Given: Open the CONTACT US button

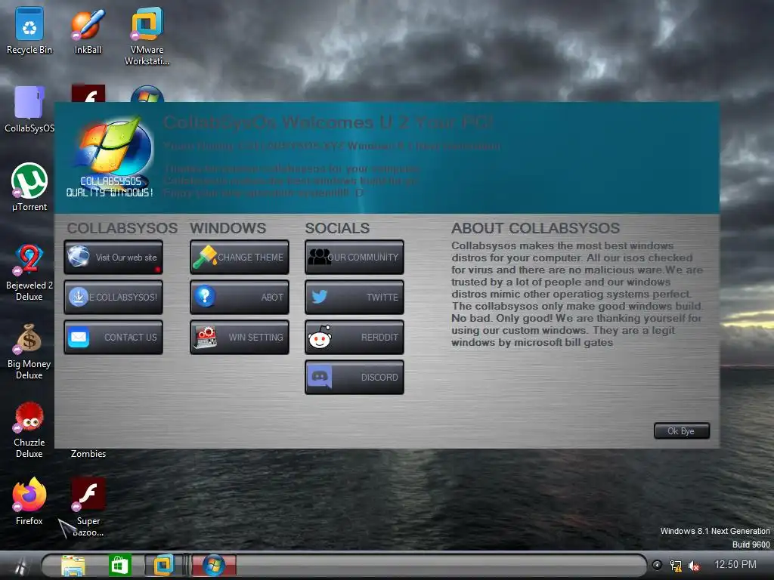Looking at the screenshot, I should [x=113, y=337].
